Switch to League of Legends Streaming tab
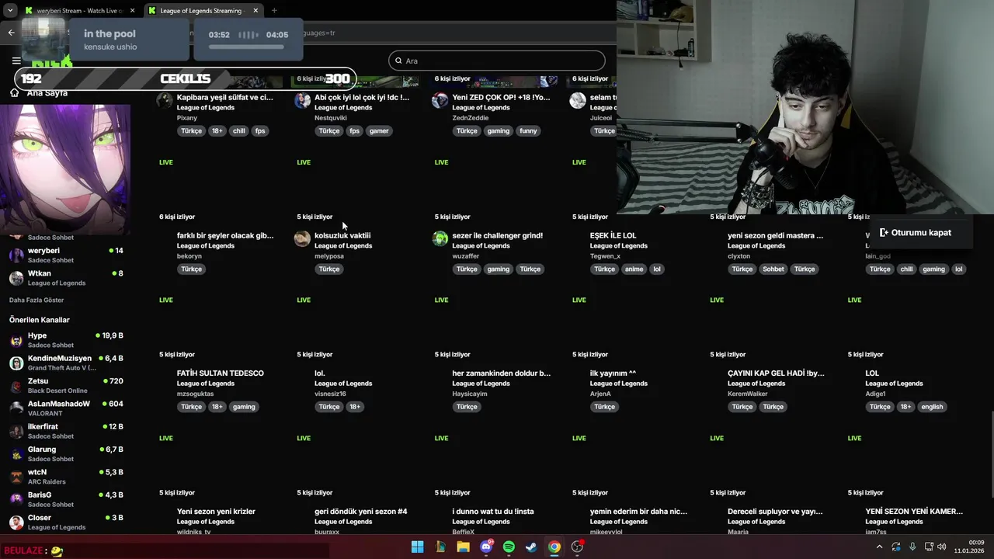The image size is (994, 559). (x=203, y=11)
